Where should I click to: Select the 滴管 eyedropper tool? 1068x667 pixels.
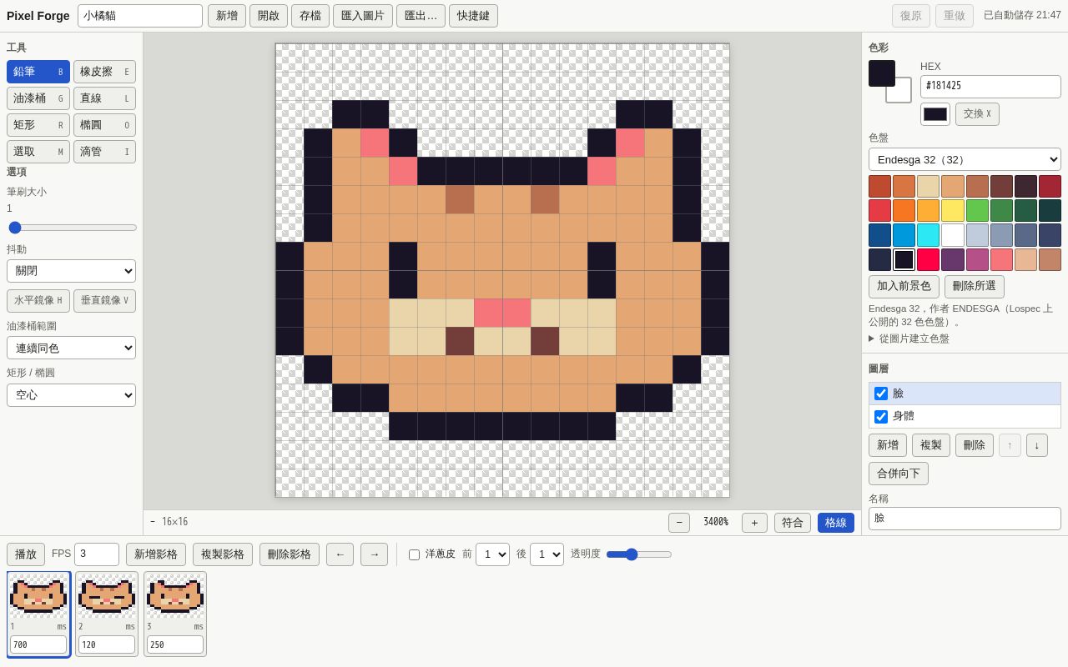pos(104,152)
